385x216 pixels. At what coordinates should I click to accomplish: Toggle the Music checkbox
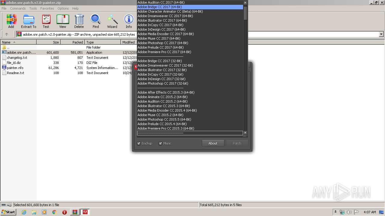pyautogui.click(x=161, y=143)
